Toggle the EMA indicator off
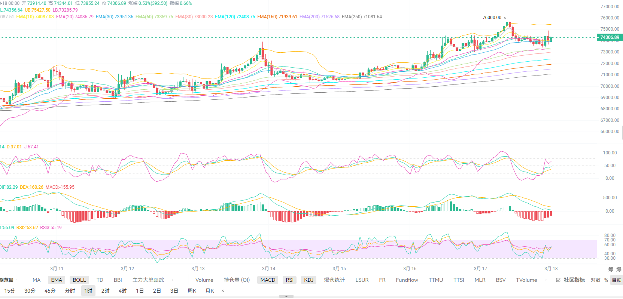623x299 pixels. point(57,280)
